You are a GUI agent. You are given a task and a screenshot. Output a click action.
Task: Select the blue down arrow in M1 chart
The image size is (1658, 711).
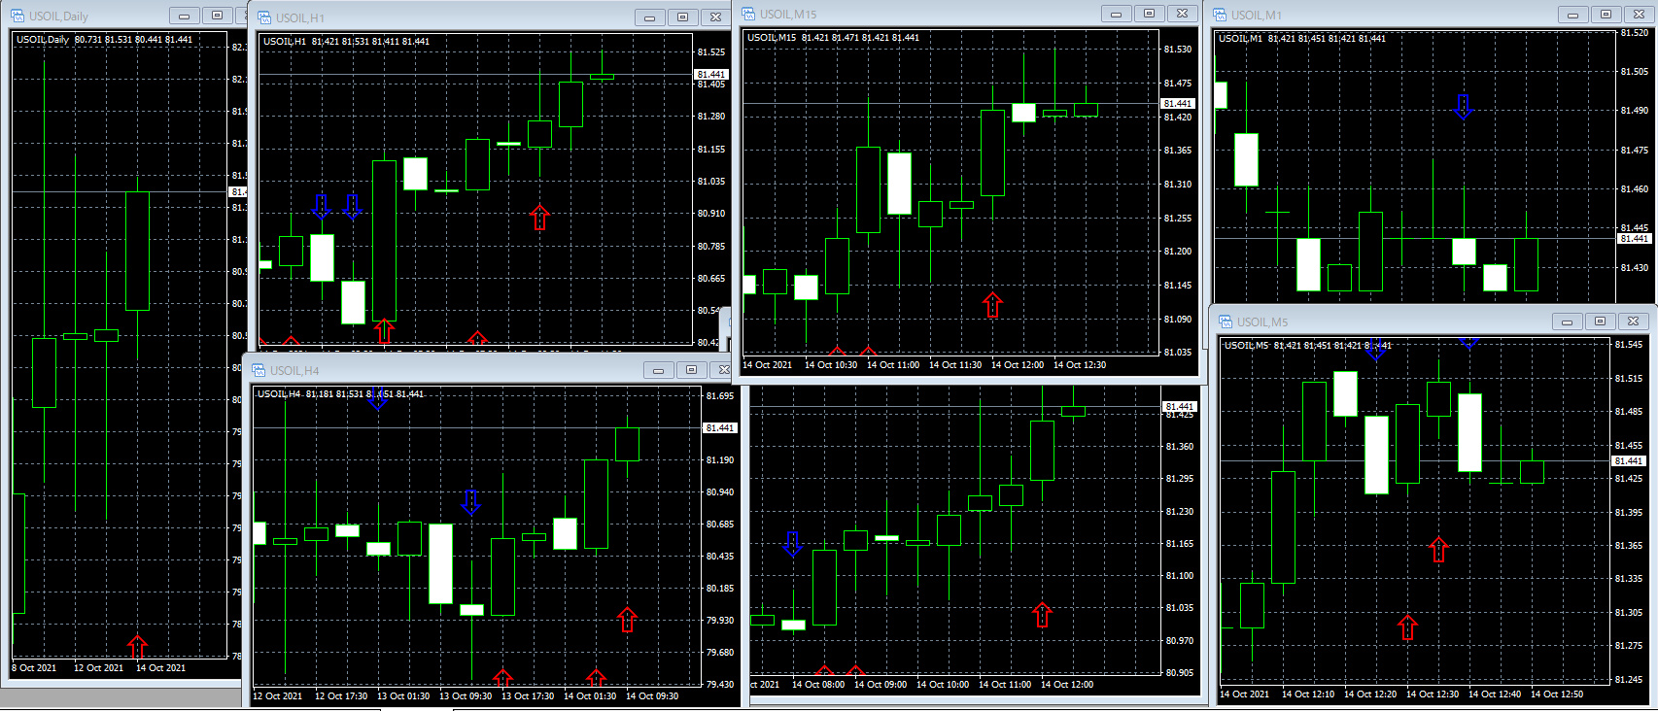click(x=1463, y=107)
